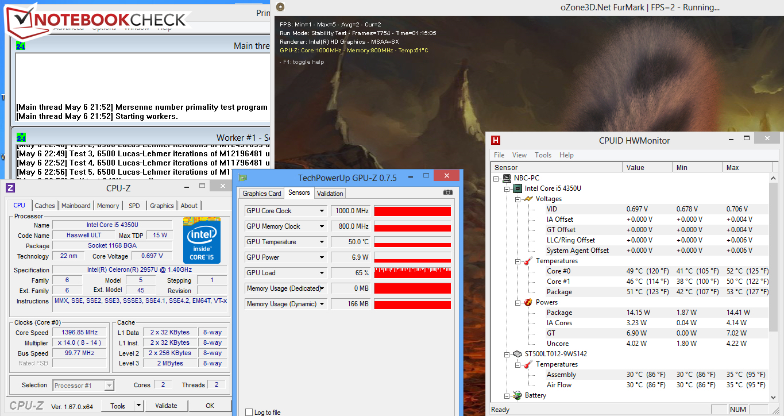Image resolution: width=784 pixels, height=416 pixels.
Task: Switch to the SPD tab
Action: 134,206
